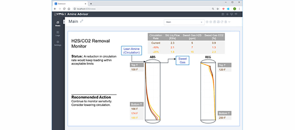Image resolution: width=295 pixels, height=130 pixels.
Task: Bookmark this page with the star icon
Action: click(217, 9)
